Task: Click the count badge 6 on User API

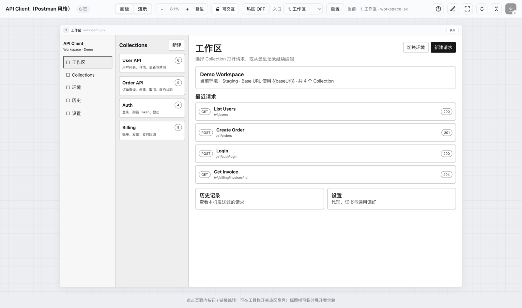Action: tap(178, 60)
